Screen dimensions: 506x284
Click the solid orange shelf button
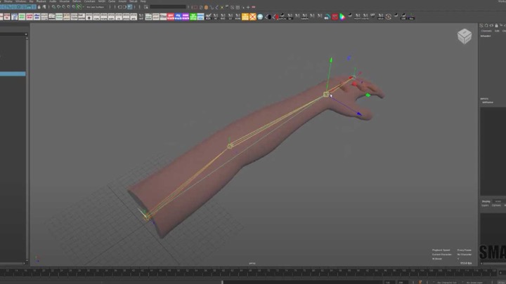(245, 17)
